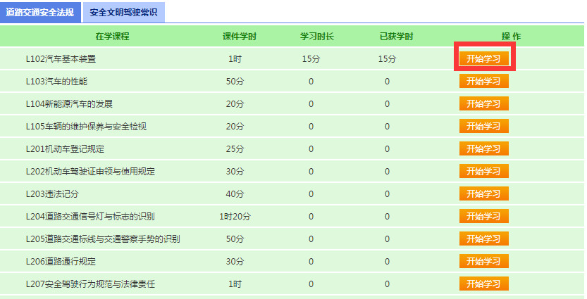Click the 学习时长 column header

pyautogui.click(x=316, y=37)
